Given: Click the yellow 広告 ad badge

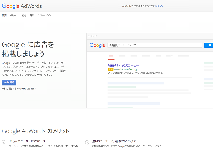Looking at the screenshot, I should click(x=111, y=69).
